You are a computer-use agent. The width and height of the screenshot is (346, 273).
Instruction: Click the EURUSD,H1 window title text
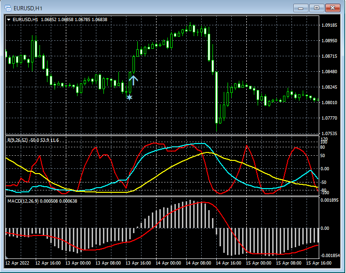[28, 8]
